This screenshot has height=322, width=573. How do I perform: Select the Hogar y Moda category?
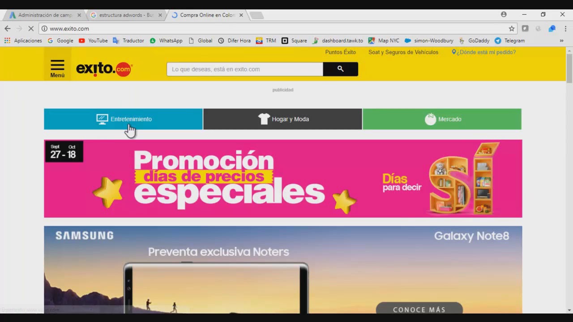282,119
